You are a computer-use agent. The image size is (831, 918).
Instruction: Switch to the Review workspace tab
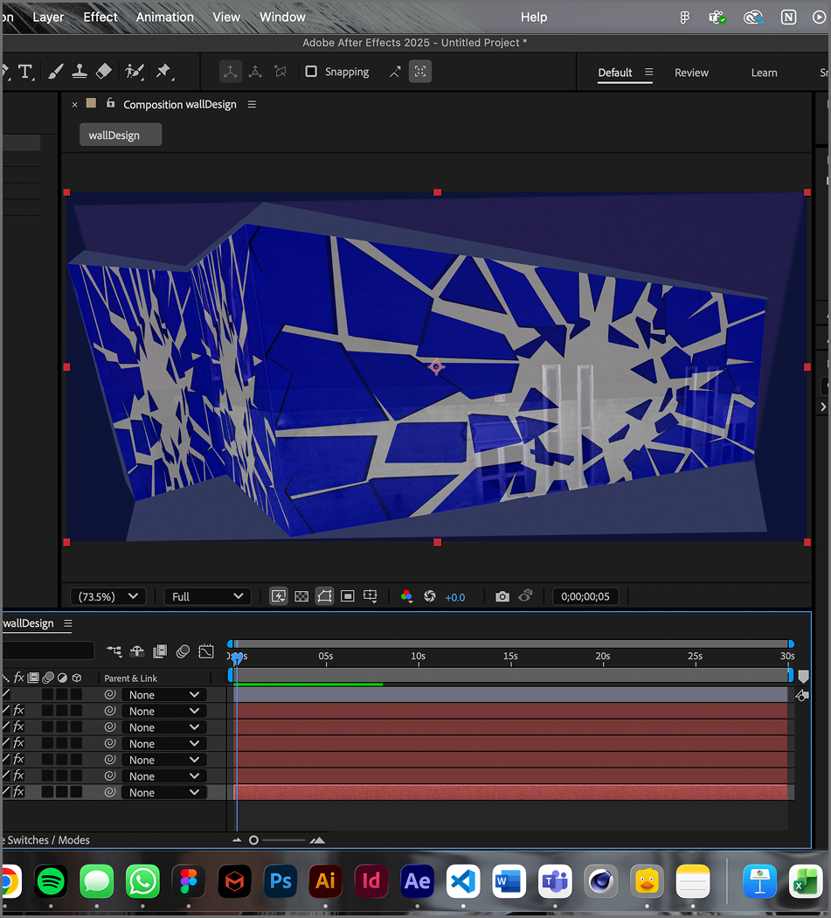point(691,73)
